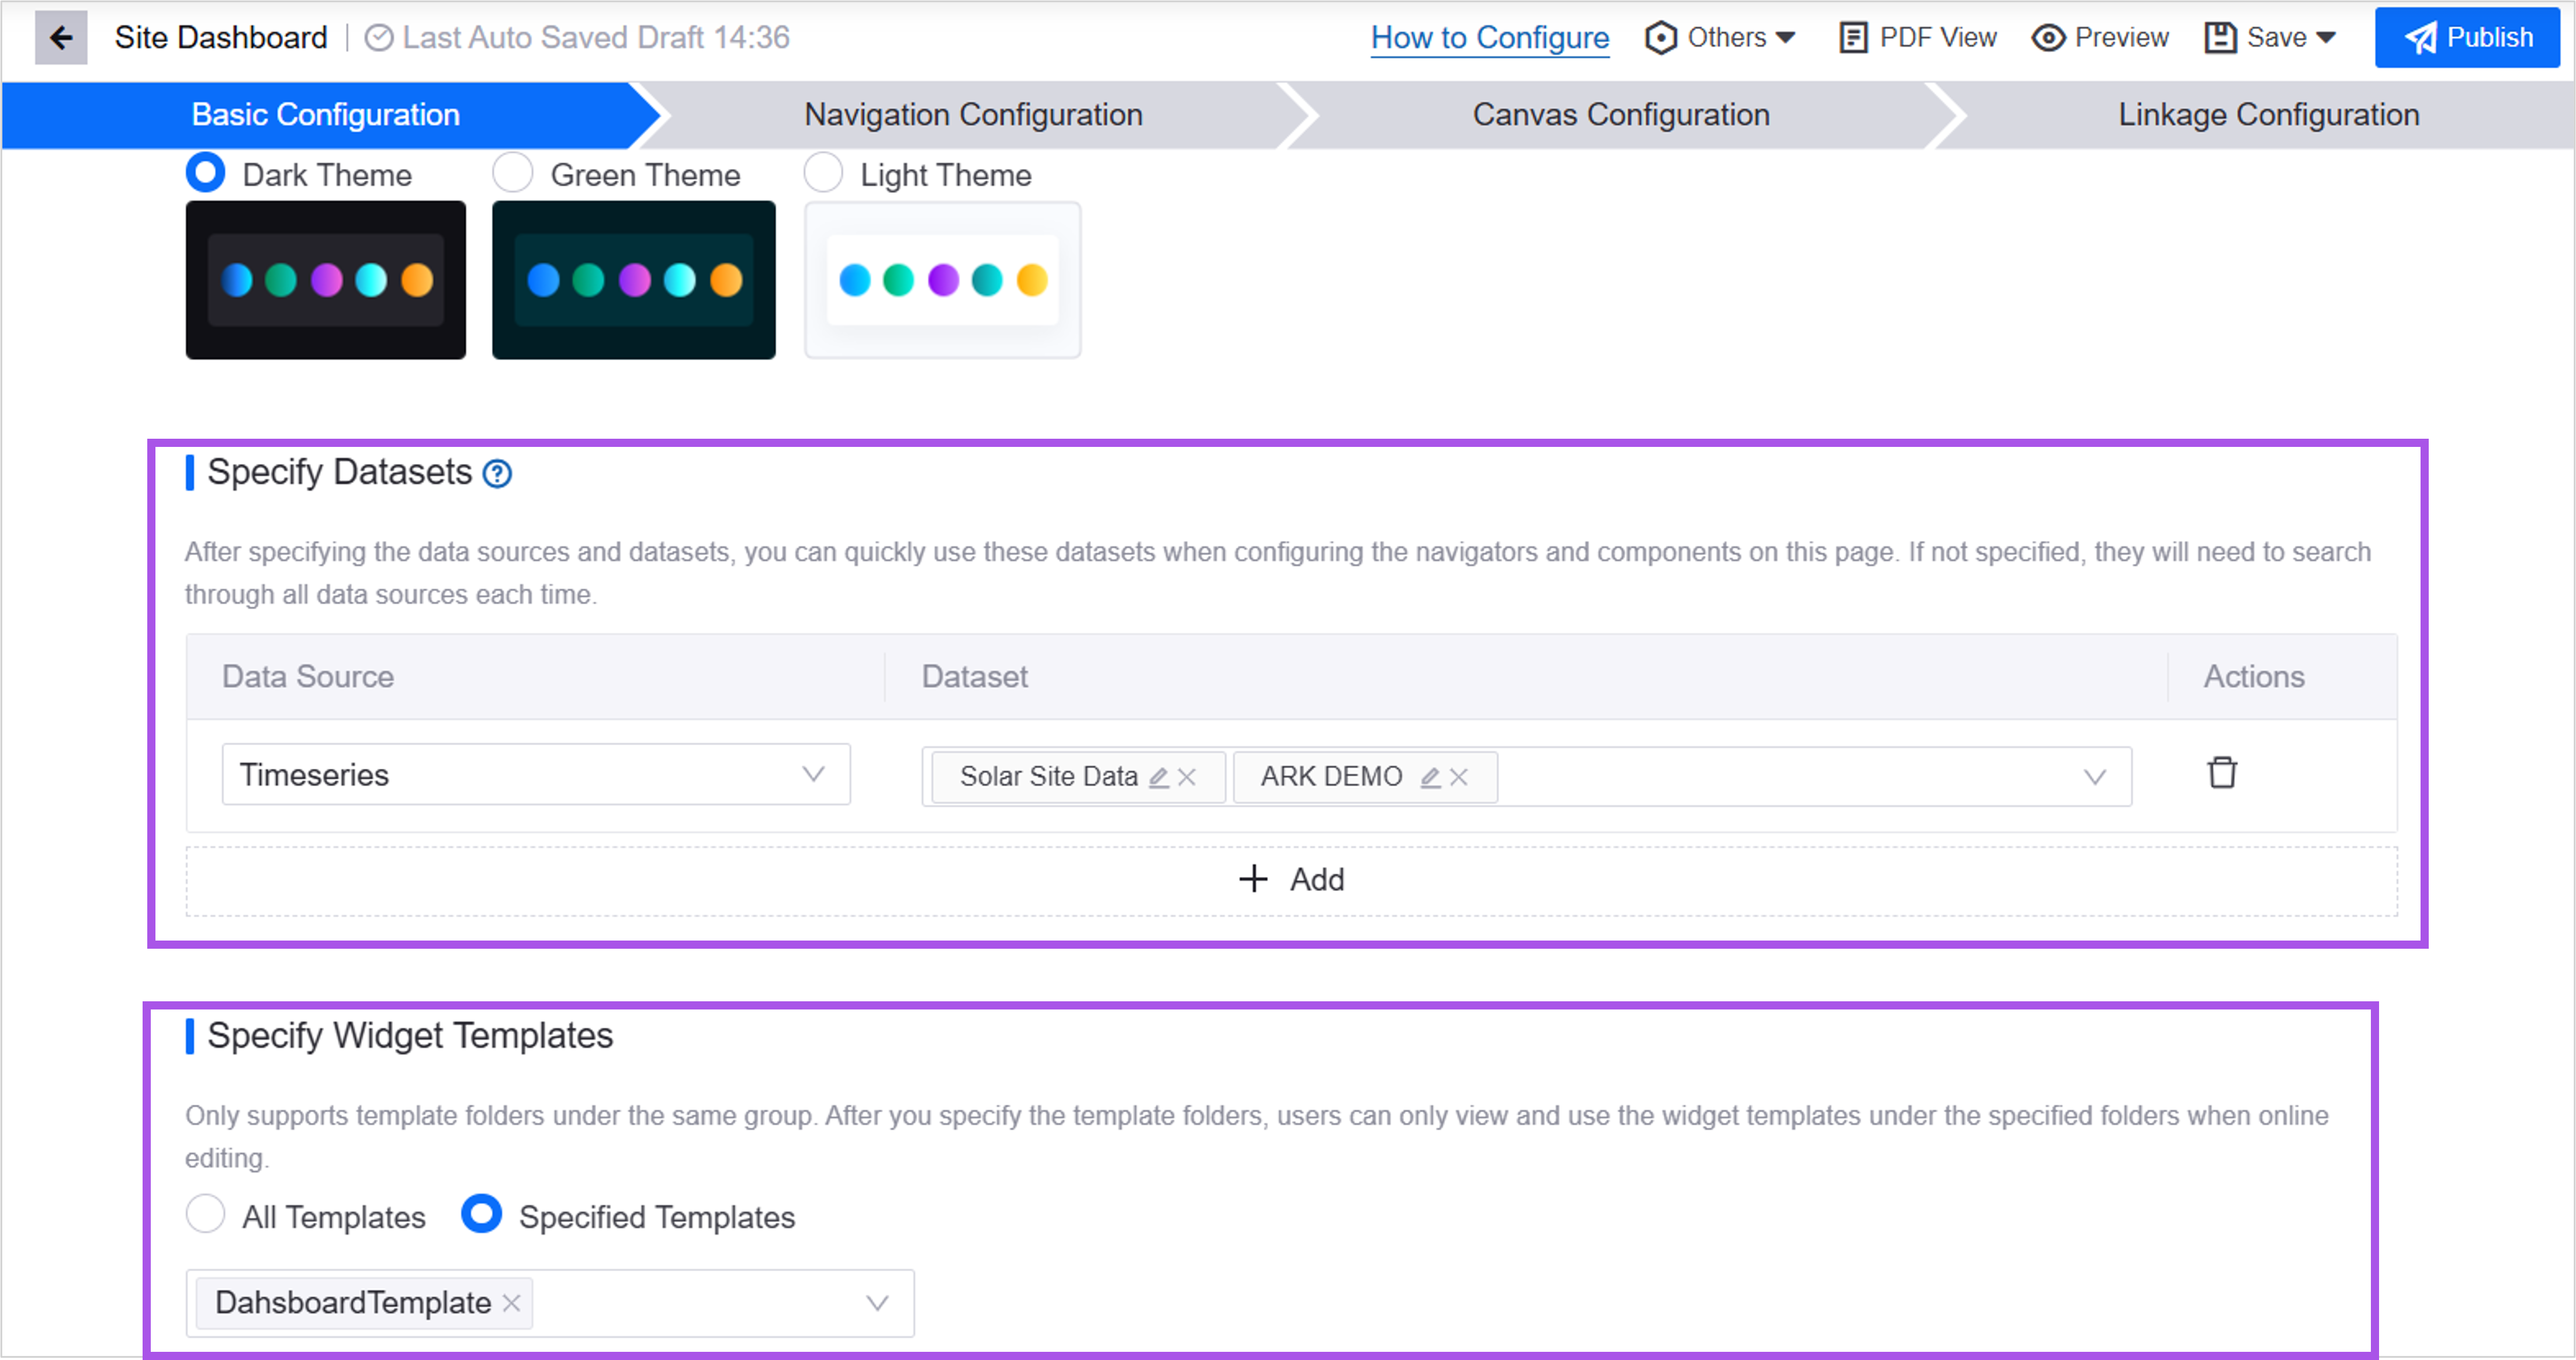This screenshot has width=2576, height=1360.
Task: Choose the All Templates option
Action: pos(206,1215)
